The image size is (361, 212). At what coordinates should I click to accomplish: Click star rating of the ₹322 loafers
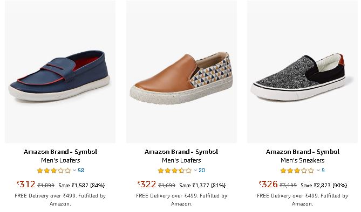coord(174,171)
